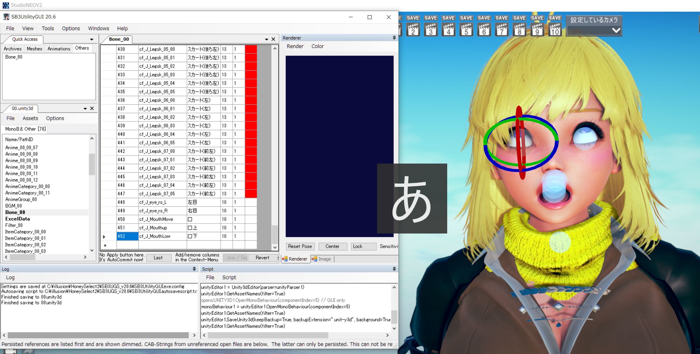The height and width of the screenshot is (354, 700).
Task: Click the red cell in row 440
Action: (251, 134)
